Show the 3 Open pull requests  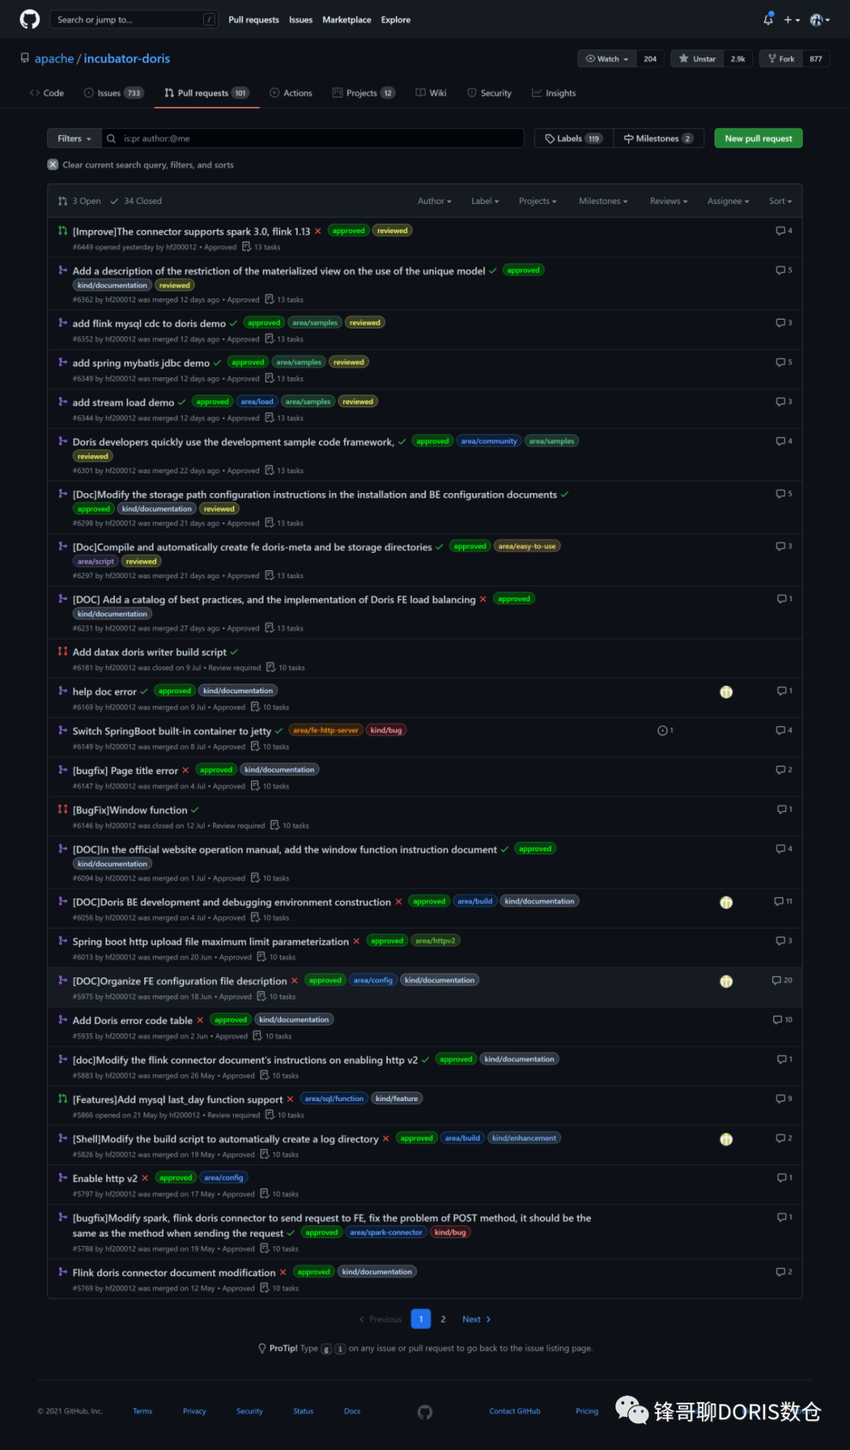(80, 201)
